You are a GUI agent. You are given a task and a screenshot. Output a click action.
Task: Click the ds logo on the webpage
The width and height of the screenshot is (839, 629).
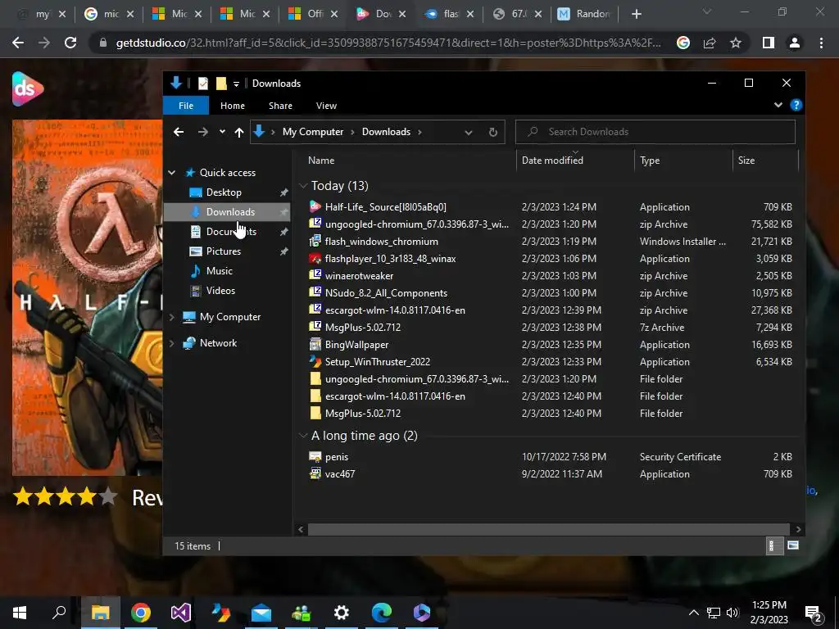[28, 88]
